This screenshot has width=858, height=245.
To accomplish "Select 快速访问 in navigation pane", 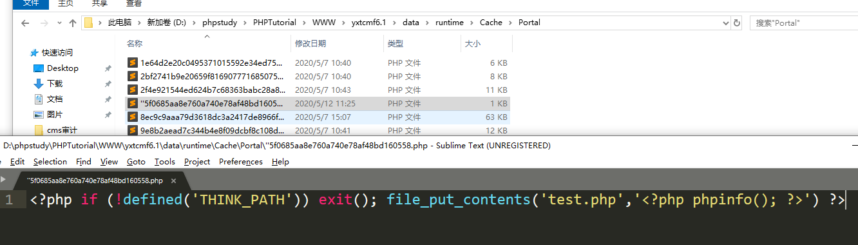I will pyautogui.click(x=57, y=53).
